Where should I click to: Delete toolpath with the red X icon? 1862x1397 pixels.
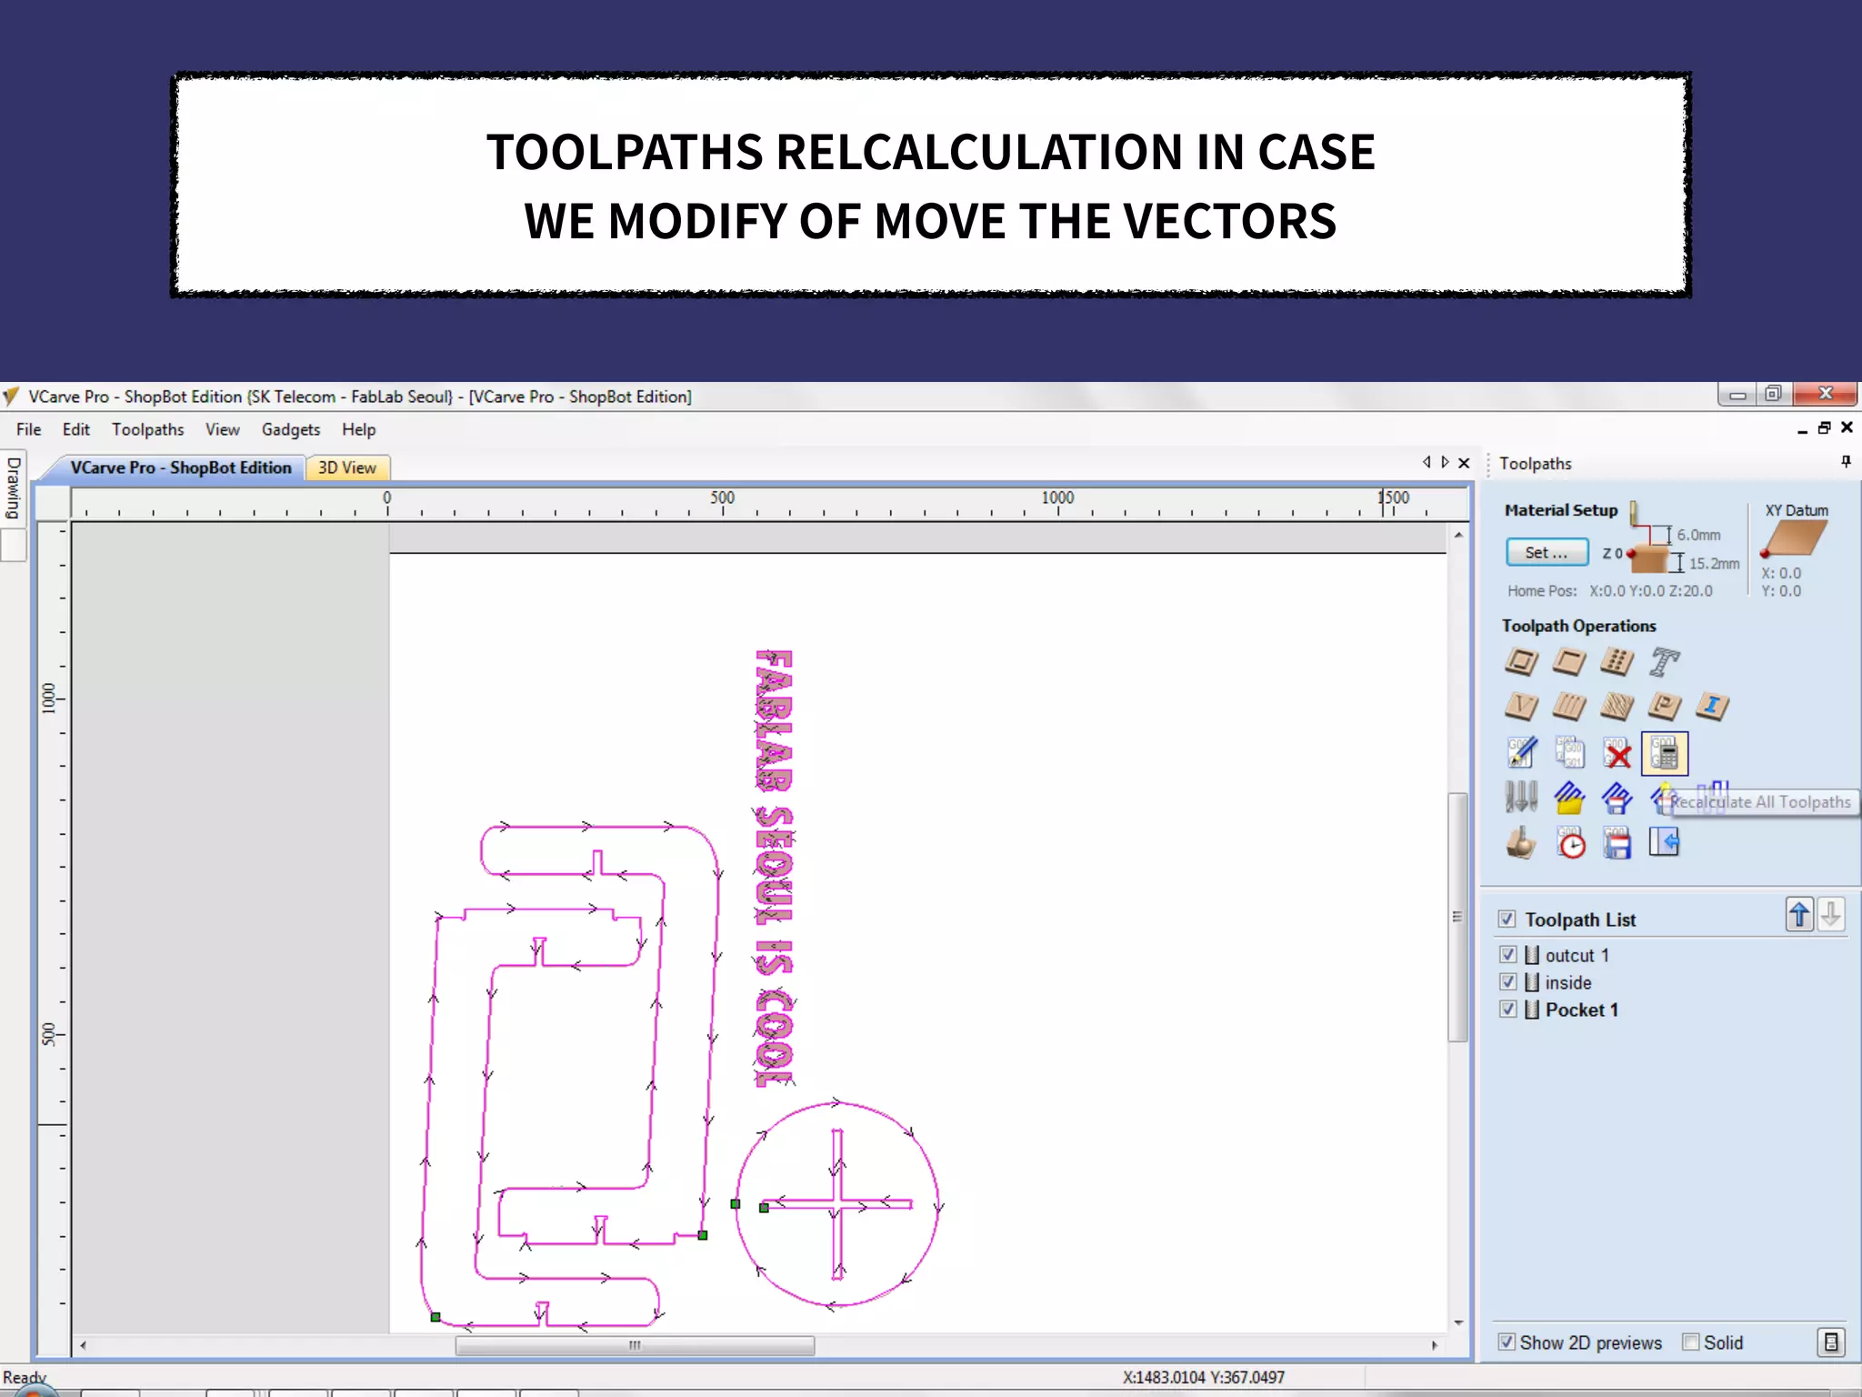click(x=1617, y=753)
